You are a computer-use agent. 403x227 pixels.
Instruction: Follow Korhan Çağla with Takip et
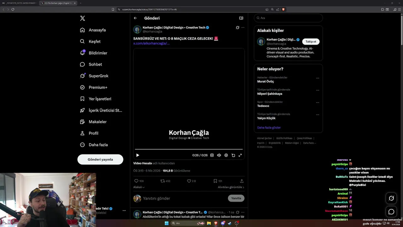(311, 42)
